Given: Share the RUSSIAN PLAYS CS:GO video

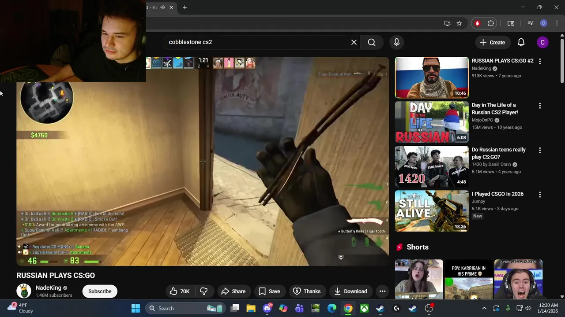Looking at the screenshot, I should (233, 291).
